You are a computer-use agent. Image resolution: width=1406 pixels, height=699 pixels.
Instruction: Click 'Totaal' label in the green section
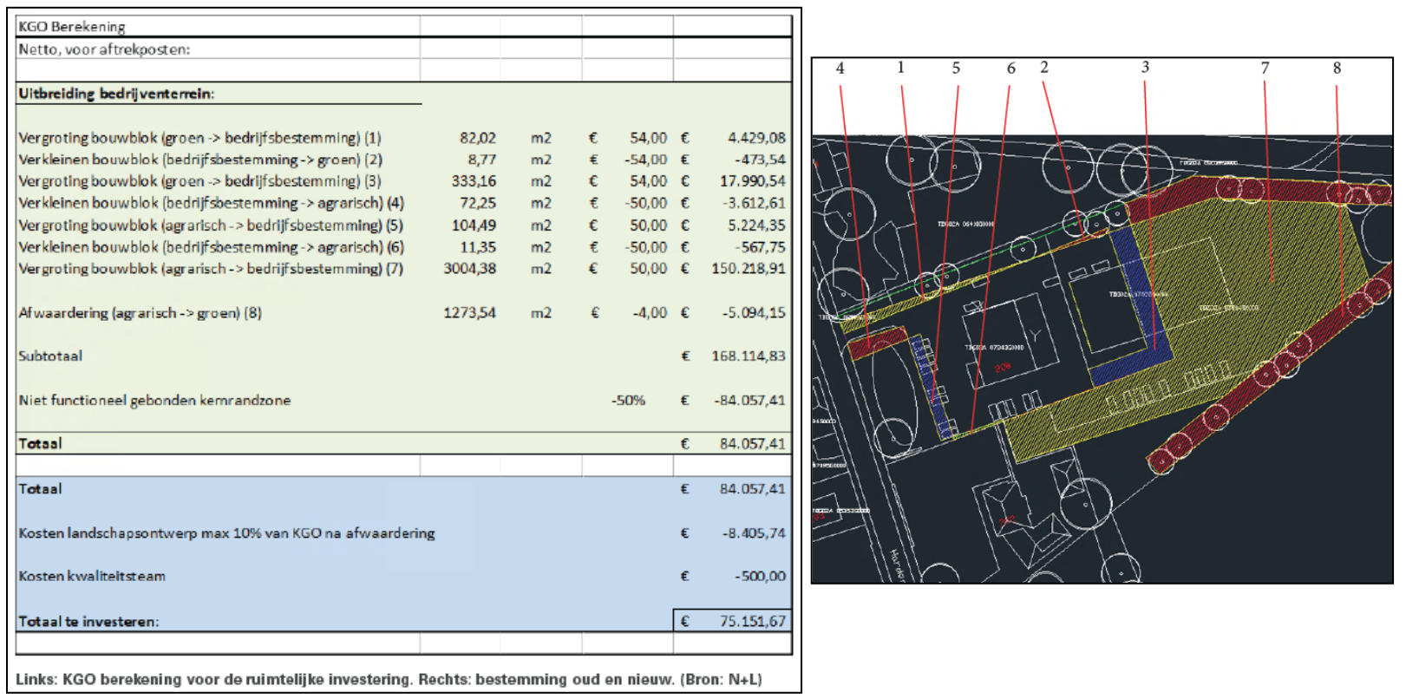[x=40, y=444]
